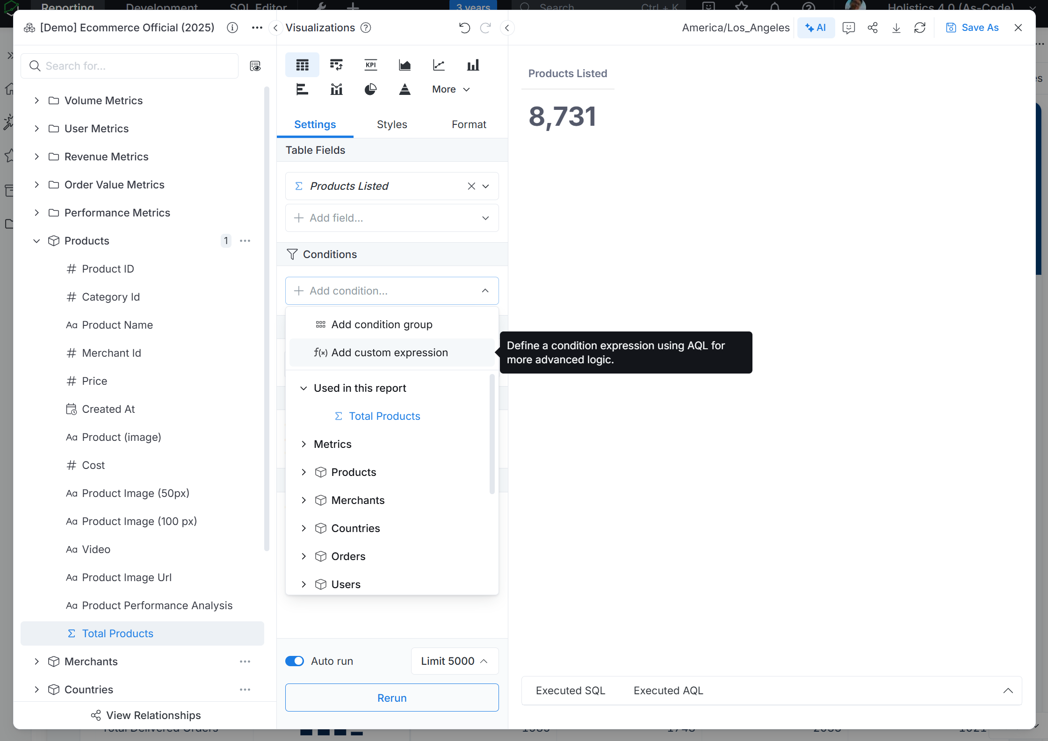
Task: Toggle the Auto run switch
Action: [x=295, y=661]
